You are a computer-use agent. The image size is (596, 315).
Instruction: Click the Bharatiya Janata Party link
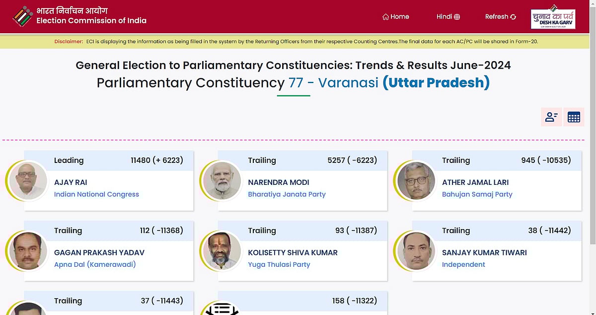287,194
